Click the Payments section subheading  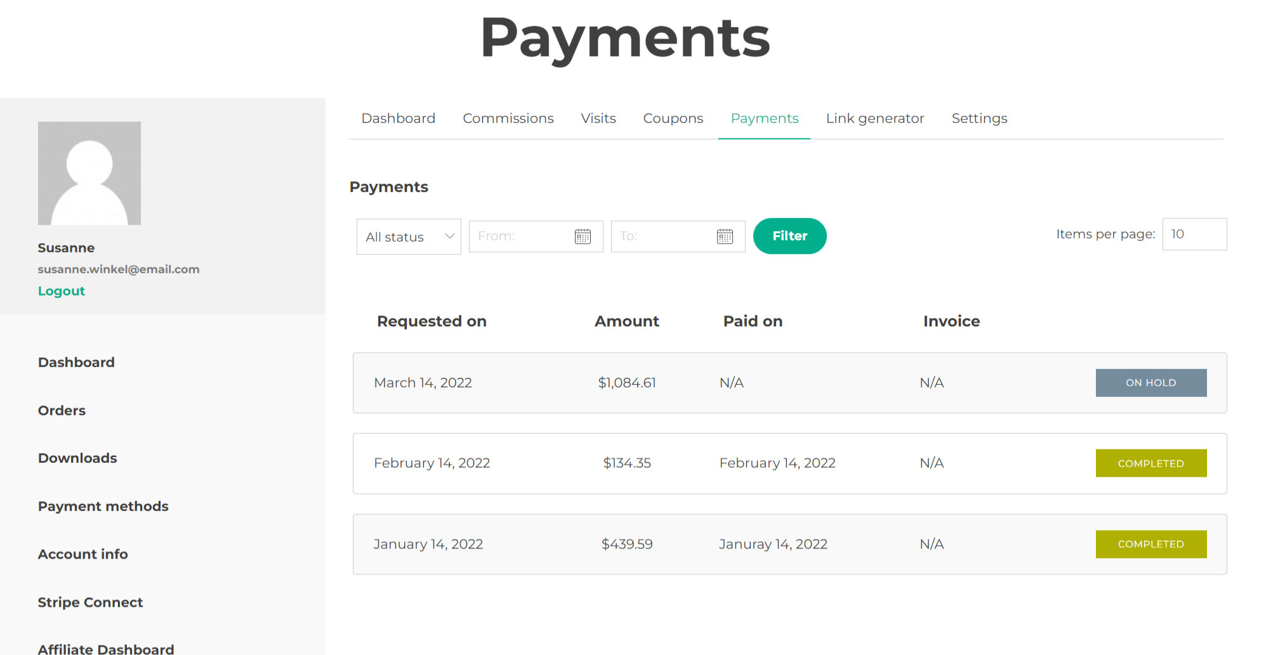tap(389, 187)
